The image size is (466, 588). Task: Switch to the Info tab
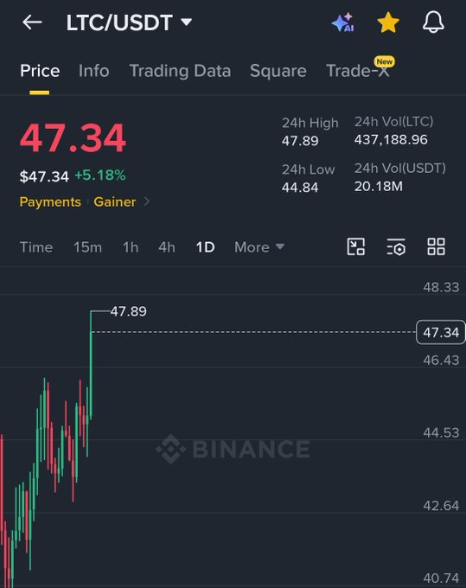tap(93, 71)
